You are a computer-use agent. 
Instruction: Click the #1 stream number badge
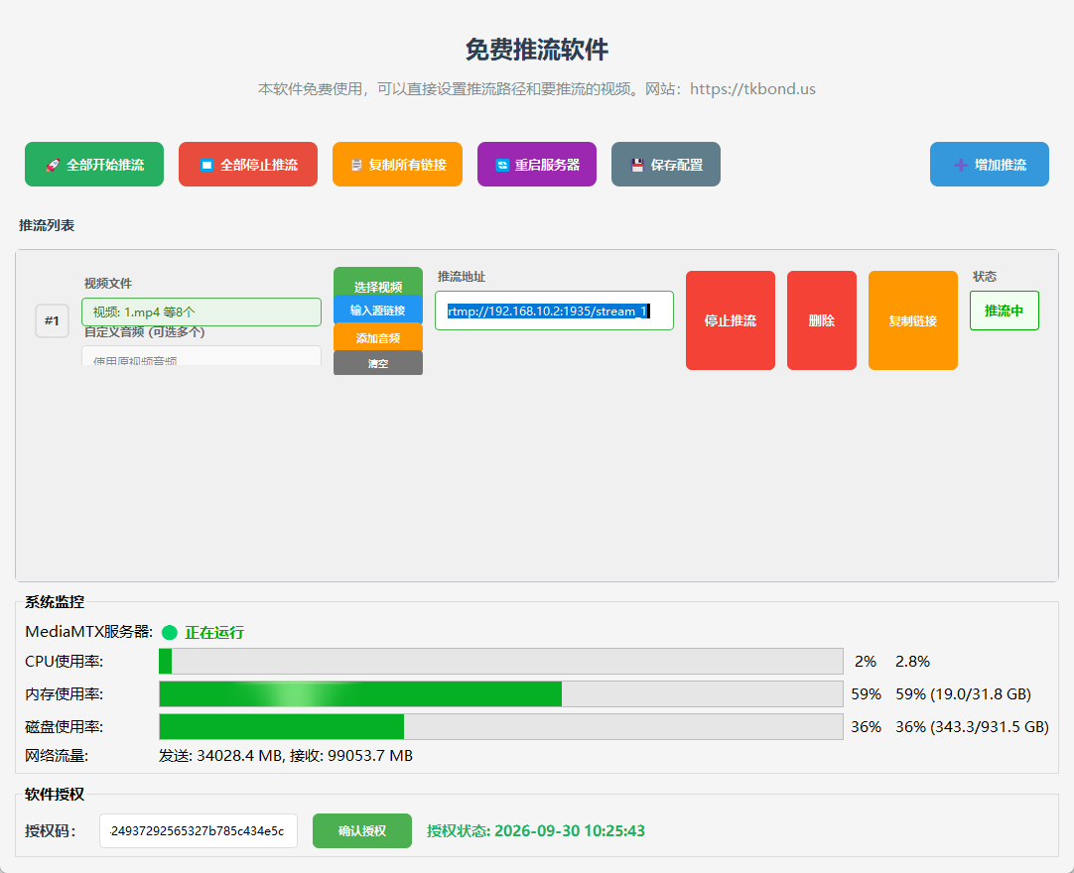[x=52, y=320]
